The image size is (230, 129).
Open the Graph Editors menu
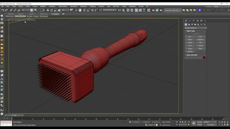coord(63,6)
